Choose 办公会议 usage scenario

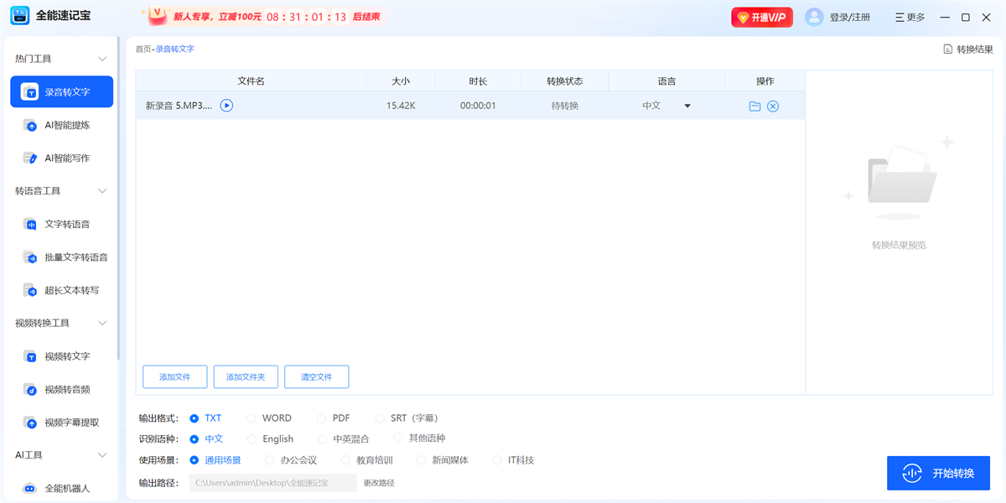click(x=270, y=460)
